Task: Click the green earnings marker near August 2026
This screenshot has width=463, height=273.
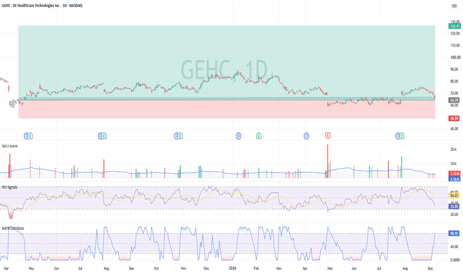Action: coord(402,136)
